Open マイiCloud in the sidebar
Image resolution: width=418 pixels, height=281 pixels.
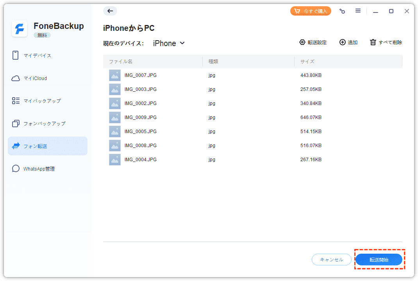click(x=35, y=78)
